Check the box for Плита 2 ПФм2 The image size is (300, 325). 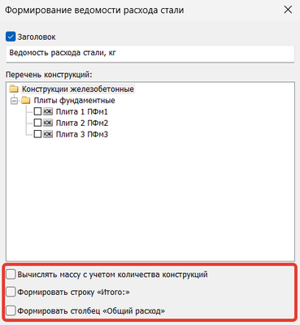37,123
